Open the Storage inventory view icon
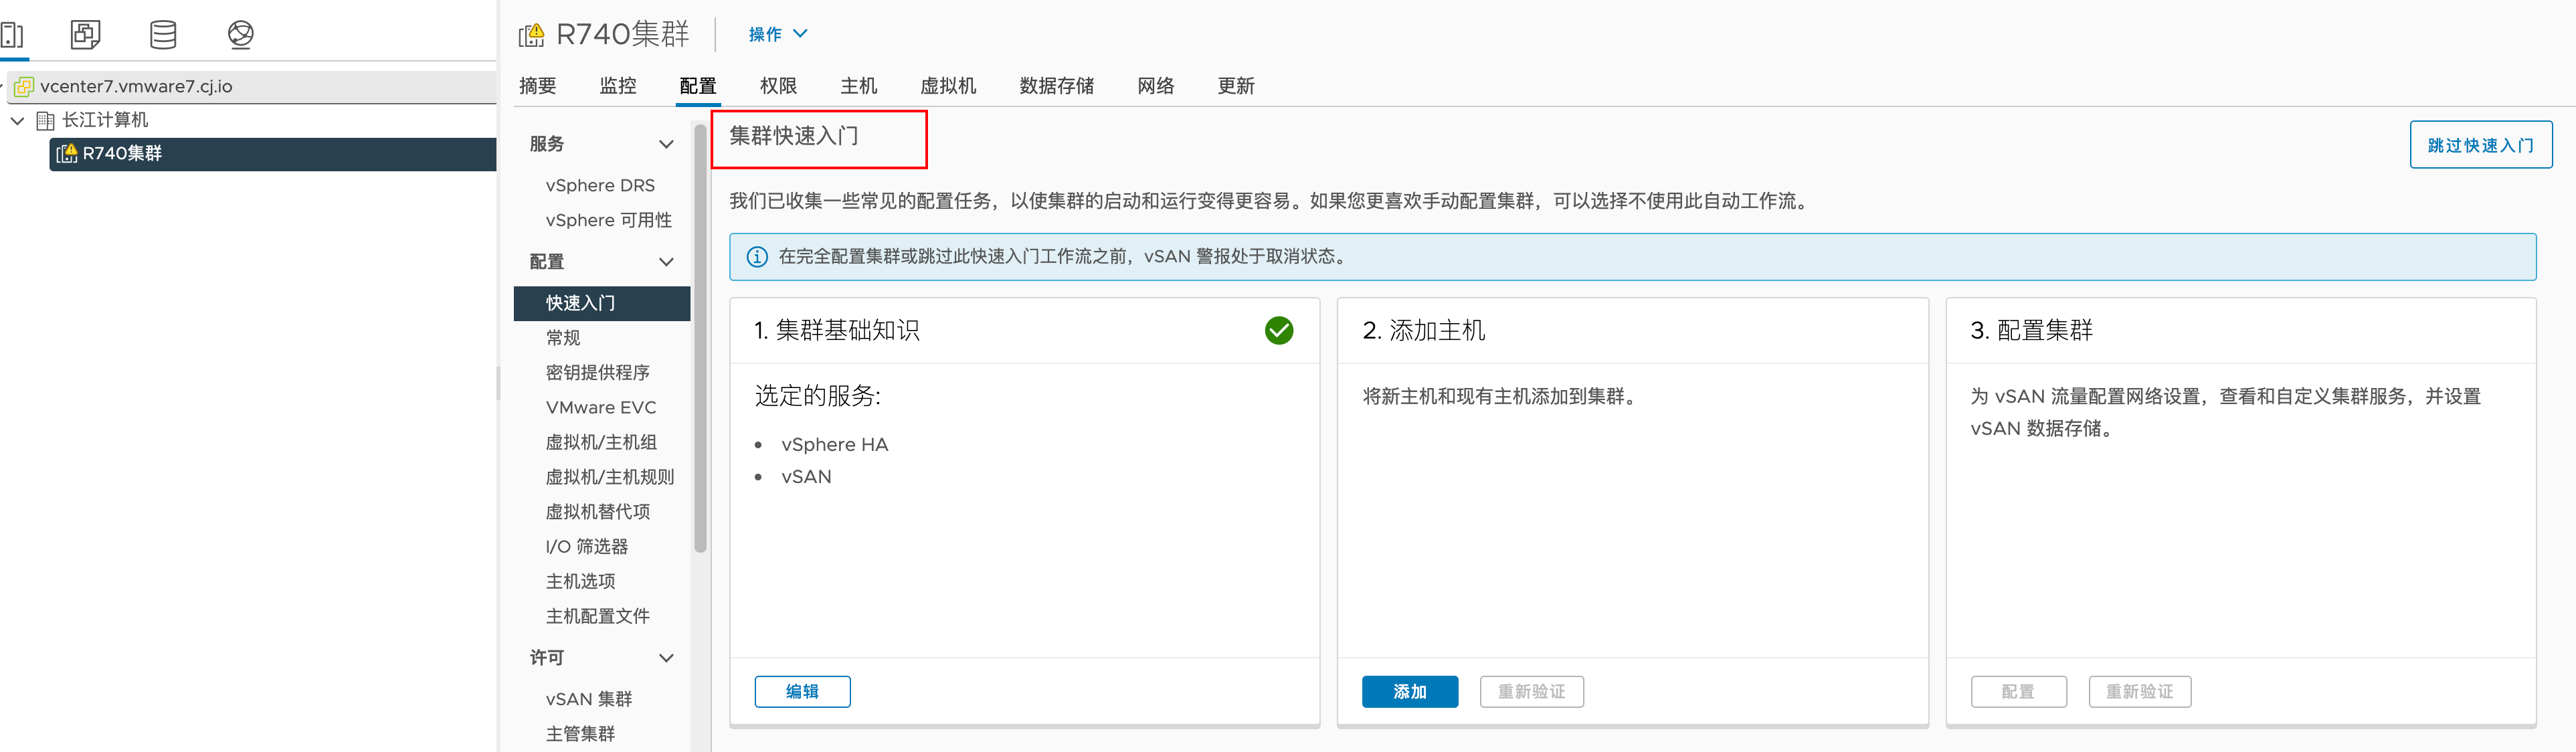 pyautogui.click(x=163, y=34)
